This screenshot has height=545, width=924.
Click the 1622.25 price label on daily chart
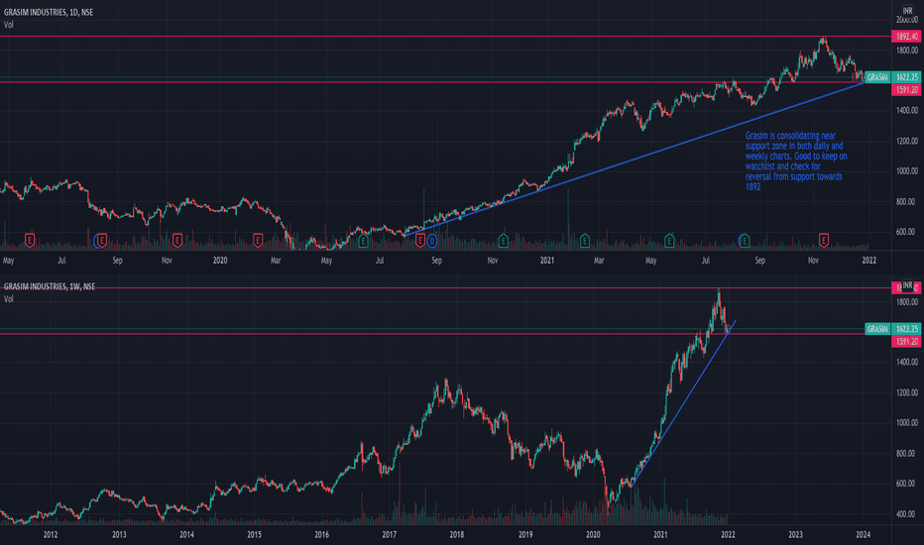coord(906,77)
